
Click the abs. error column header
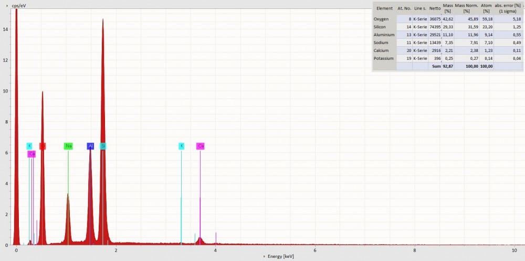508,8
